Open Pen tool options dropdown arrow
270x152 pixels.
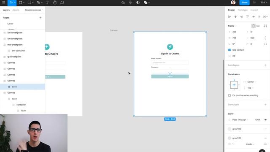point(42,3)
